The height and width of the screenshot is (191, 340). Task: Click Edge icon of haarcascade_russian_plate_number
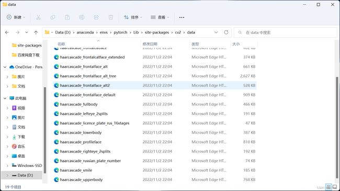click(x=56, y=161)
